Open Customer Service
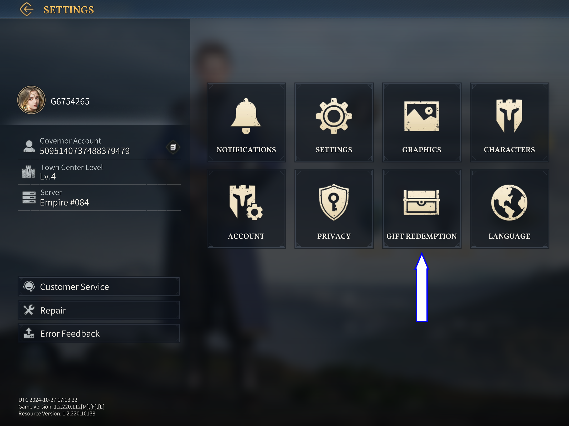Image resolution: width=569 pixels, height=426 pixels. (99, 286)
